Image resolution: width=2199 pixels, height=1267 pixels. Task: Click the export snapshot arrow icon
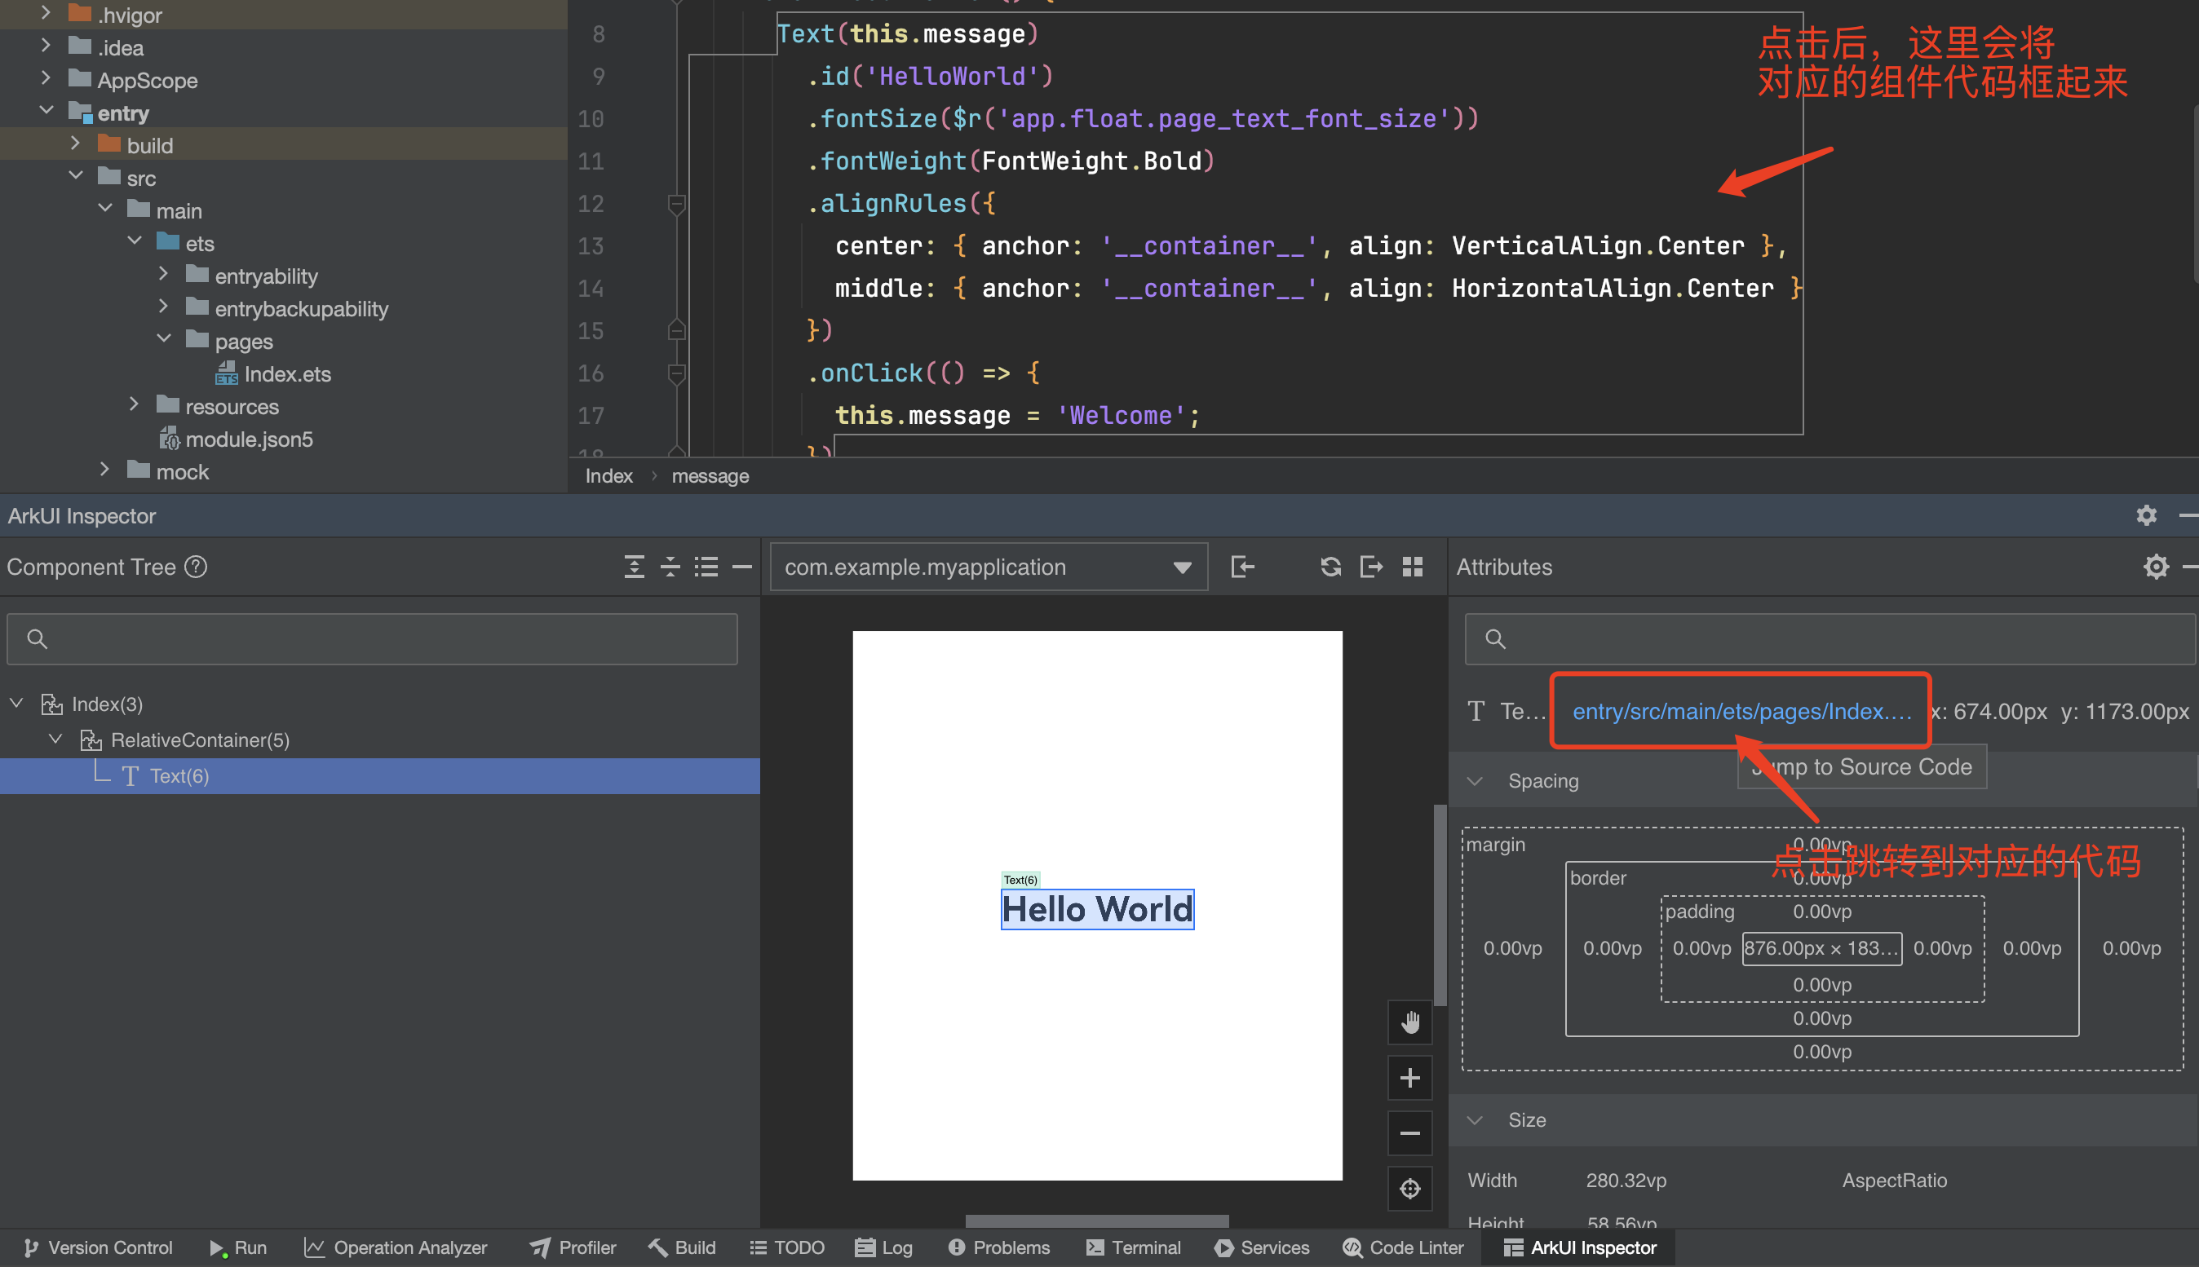[x=1371, y=567]
